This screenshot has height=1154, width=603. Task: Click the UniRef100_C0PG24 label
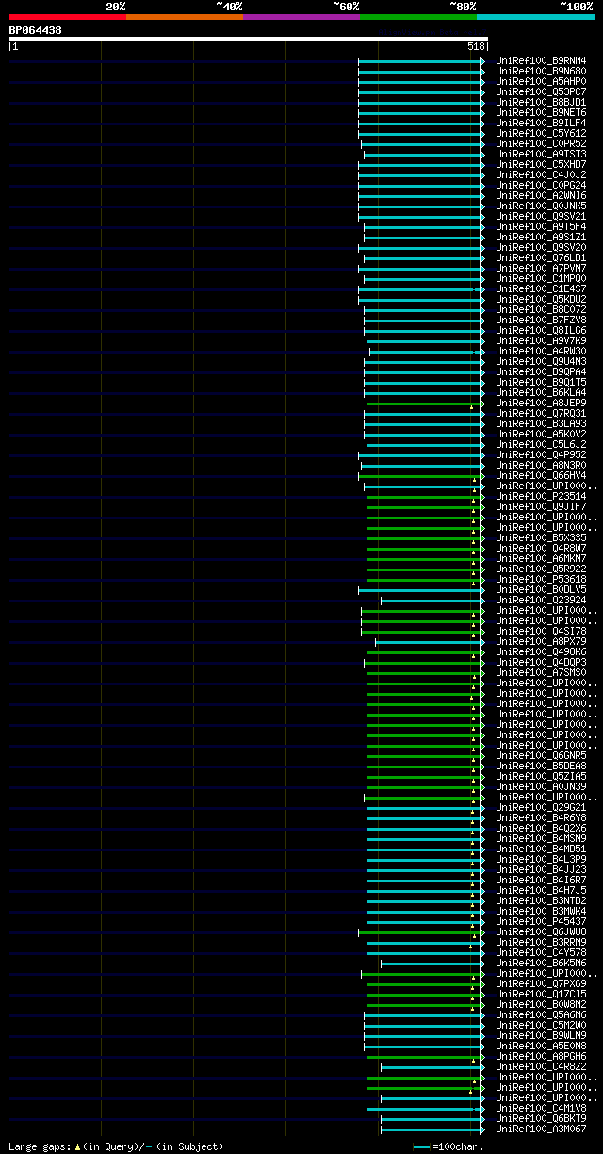click(541, 185)
